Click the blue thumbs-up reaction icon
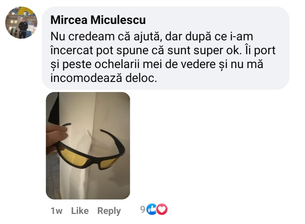 pos(152,209)
